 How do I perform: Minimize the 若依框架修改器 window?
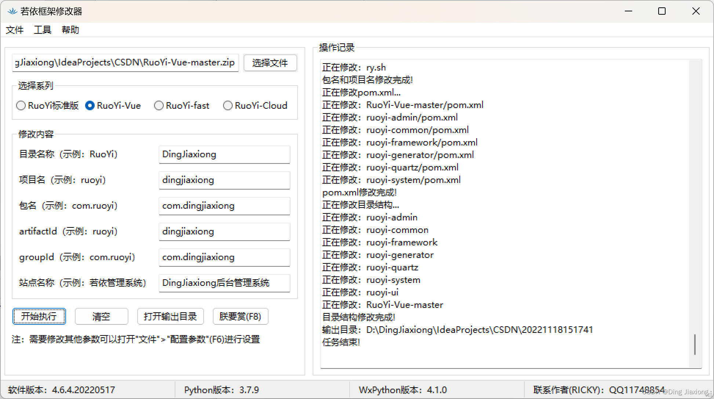tap(629, 11)
